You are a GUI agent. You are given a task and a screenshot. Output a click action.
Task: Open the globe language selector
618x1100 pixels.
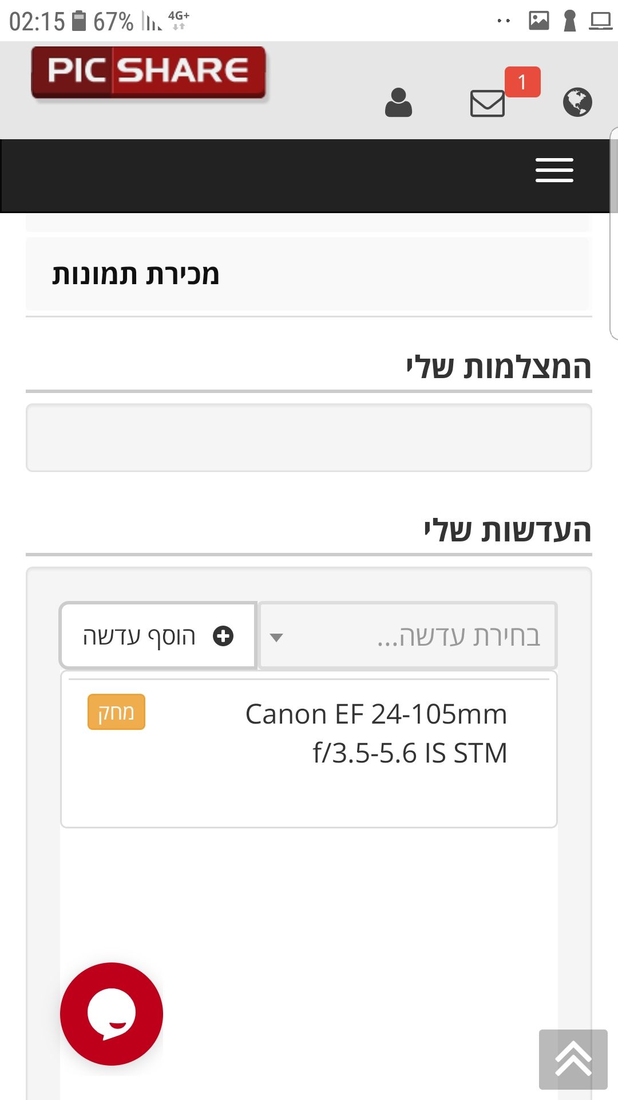tap(577, 103)
